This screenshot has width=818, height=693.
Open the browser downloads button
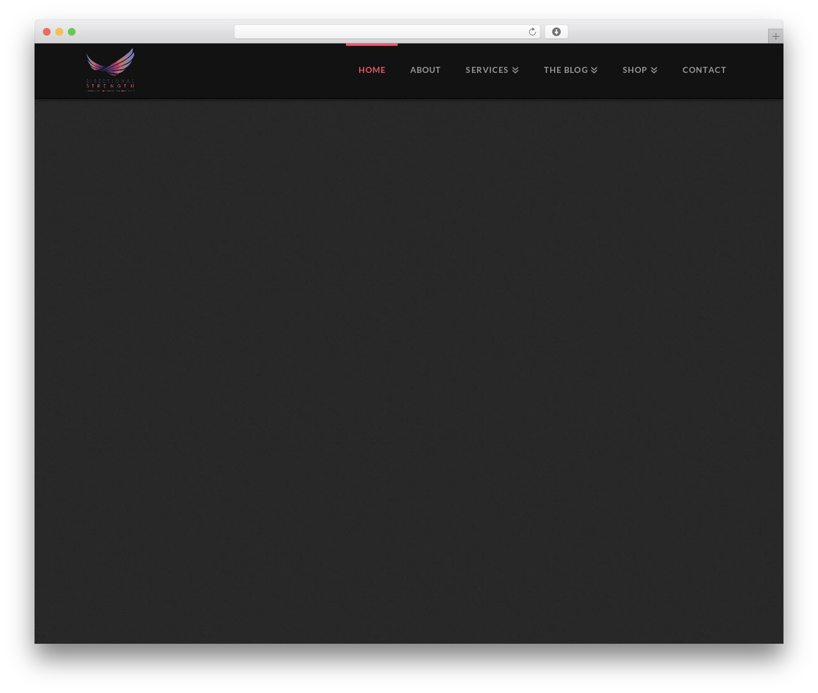[x=556, y=32]
